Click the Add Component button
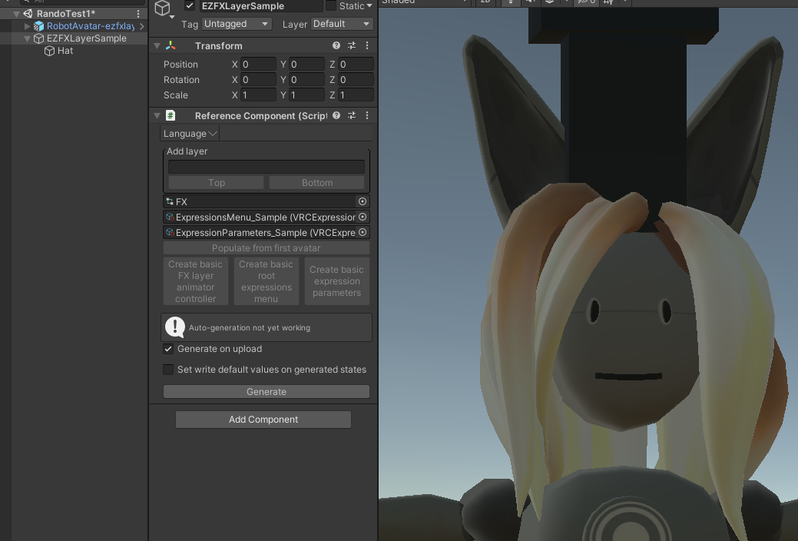 pyautogui.click(x=263, y=420)
